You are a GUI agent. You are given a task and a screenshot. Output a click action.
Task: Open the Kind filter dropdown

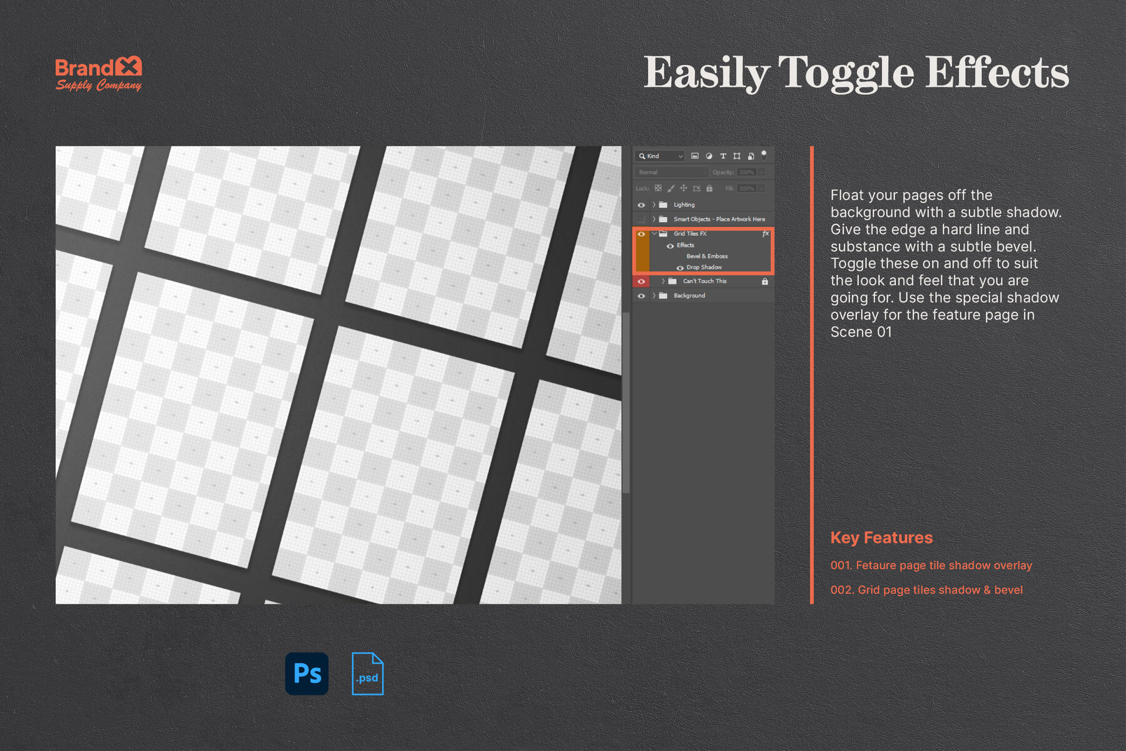coord(659,156)
